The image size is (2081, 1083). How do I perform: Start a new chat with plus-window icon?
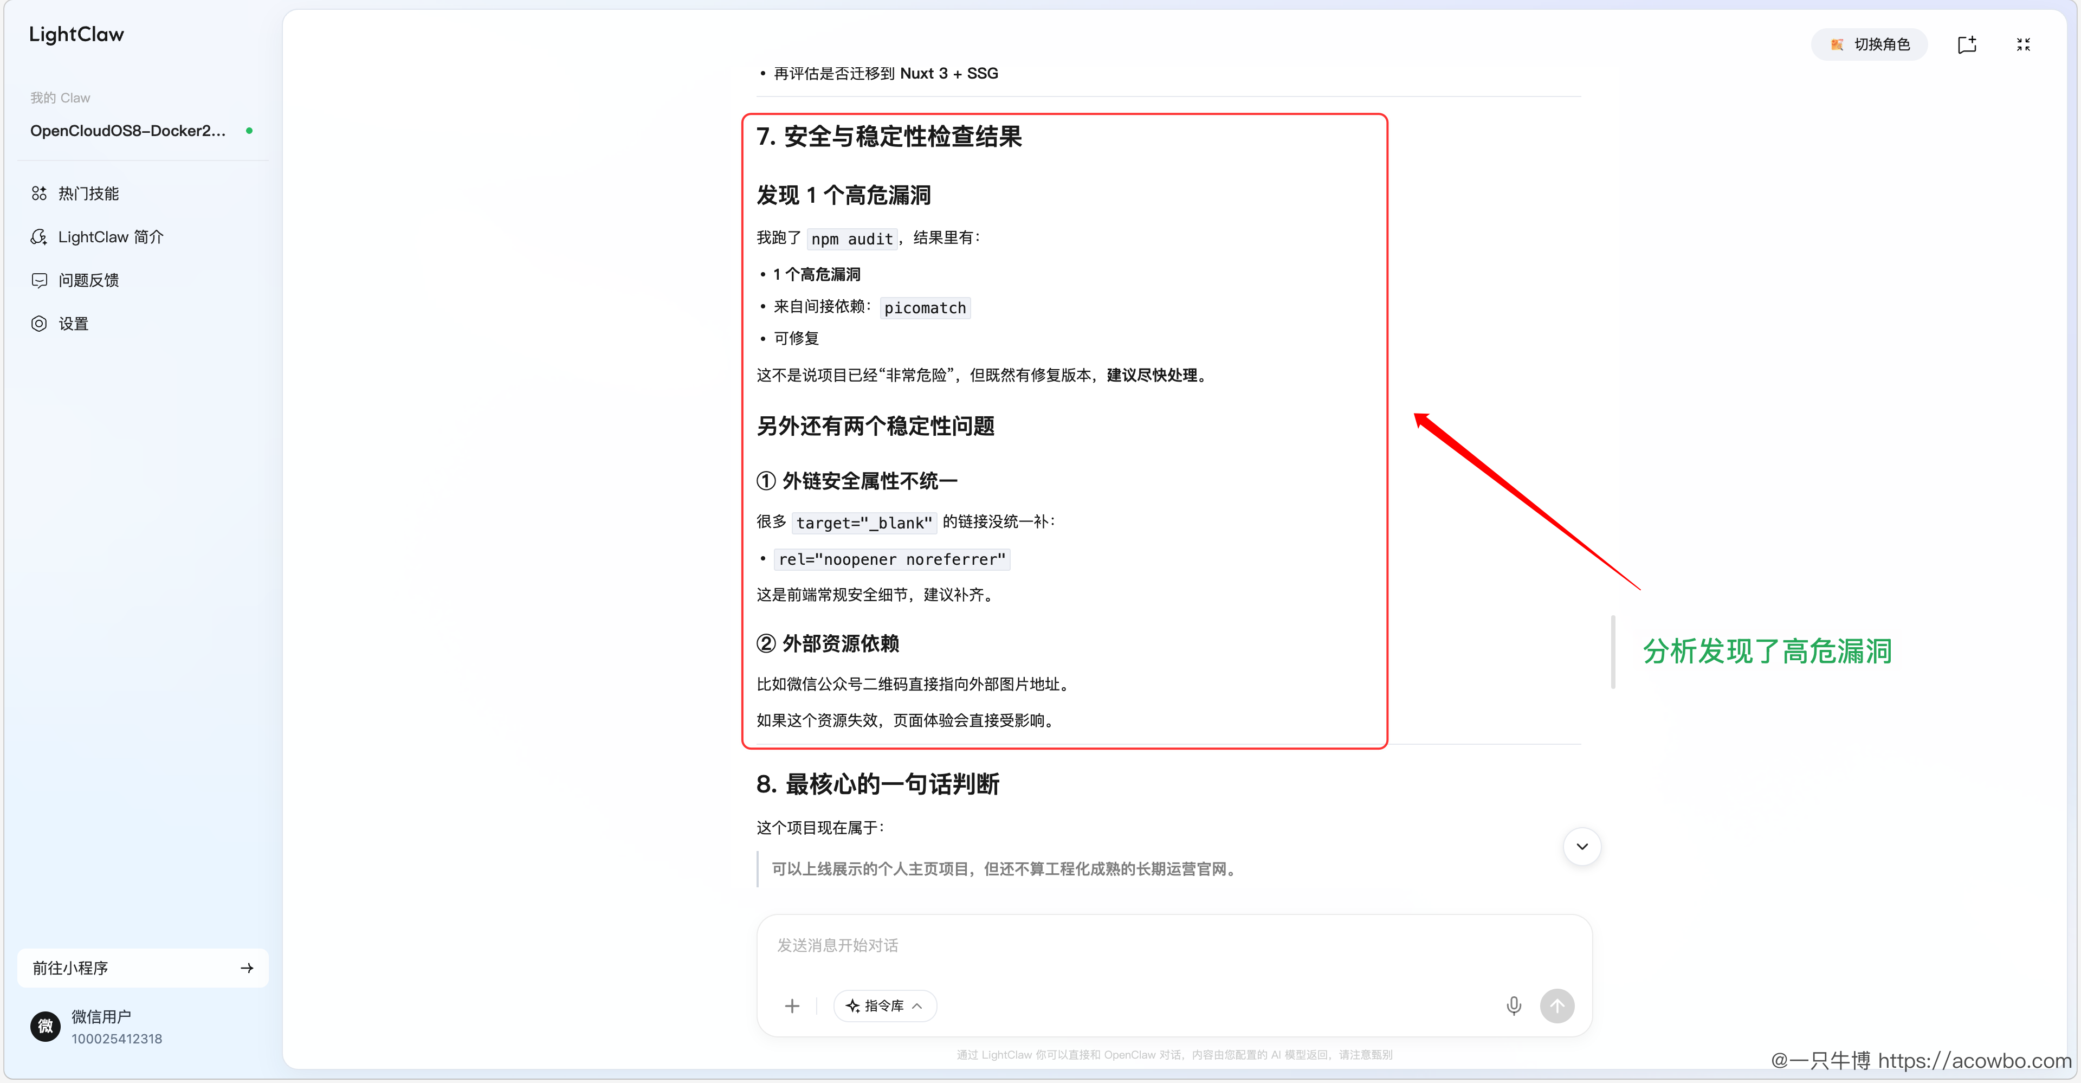(x=1967, y=44)
